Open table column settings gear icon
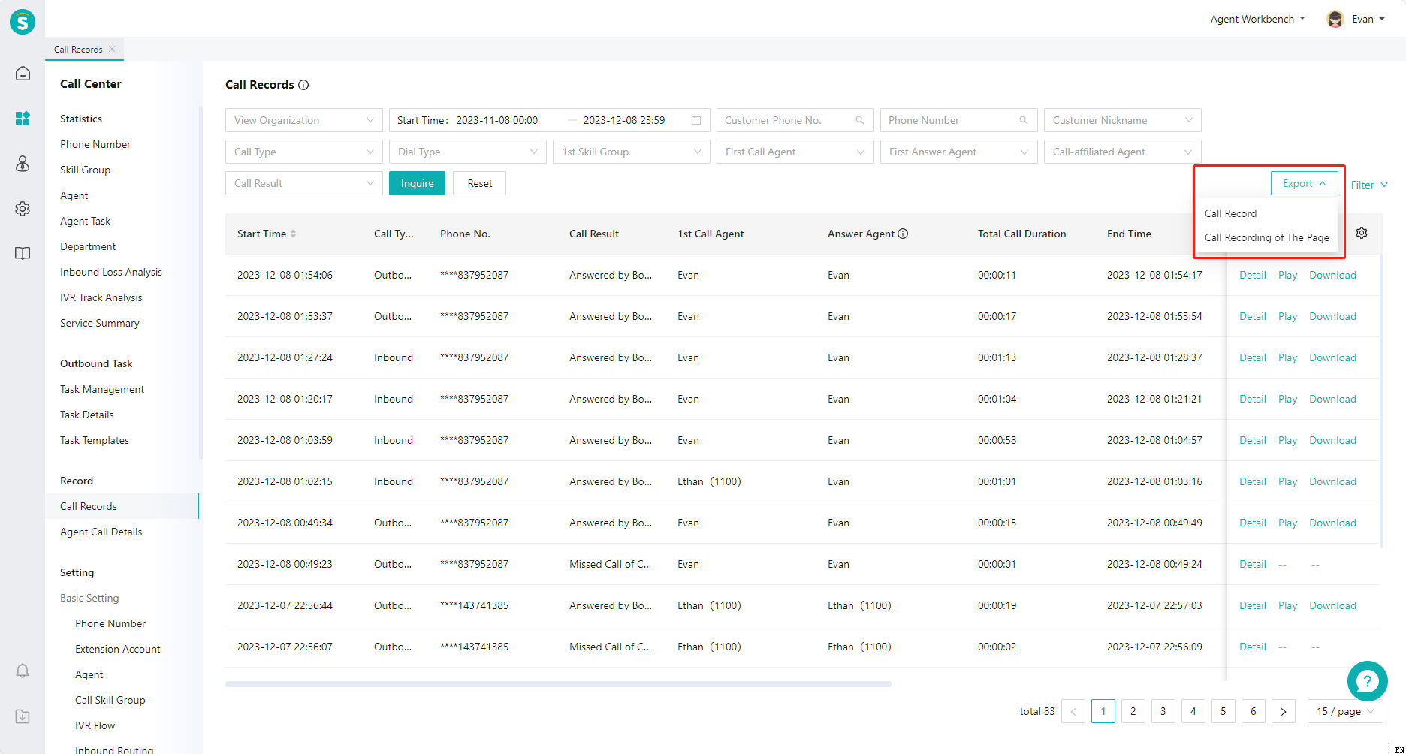The height and width of the screenshot is (754, 1406). coord(1362,233)
